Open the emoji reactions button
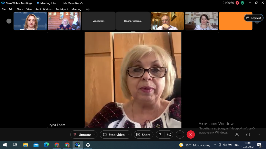The image size is (266, 149). click(169, 135)
